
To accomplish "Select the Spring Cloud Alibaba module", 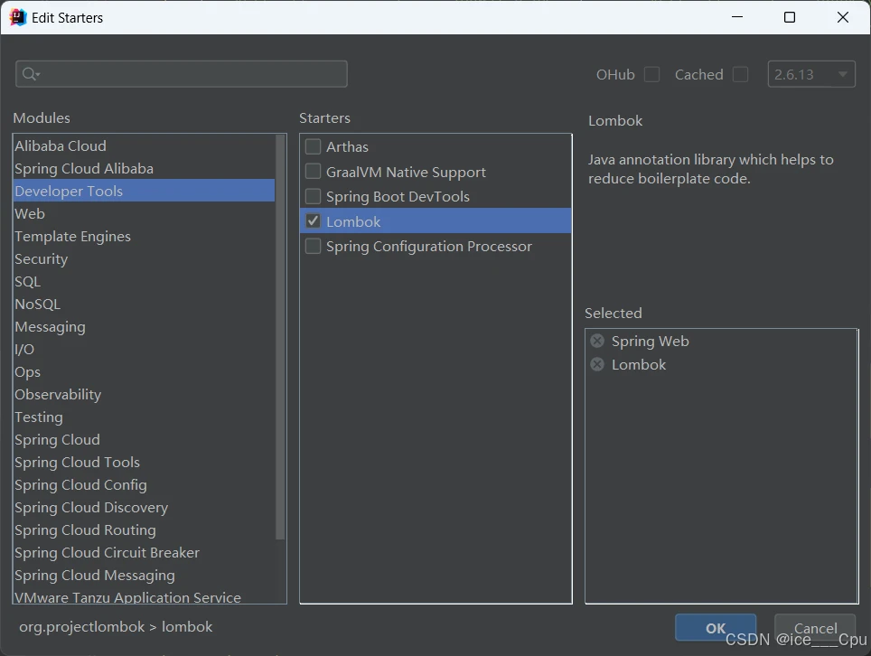I will coord(84,169).
